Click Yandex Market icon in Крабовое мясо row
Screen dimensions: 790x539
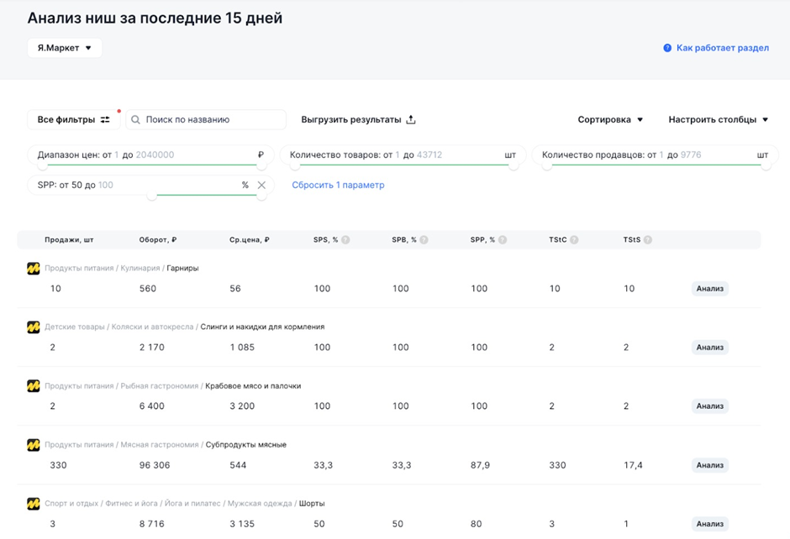tap(34, 386)
